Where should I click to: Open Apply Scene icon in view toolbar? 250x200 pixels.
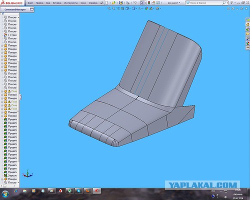coord(151,8)
